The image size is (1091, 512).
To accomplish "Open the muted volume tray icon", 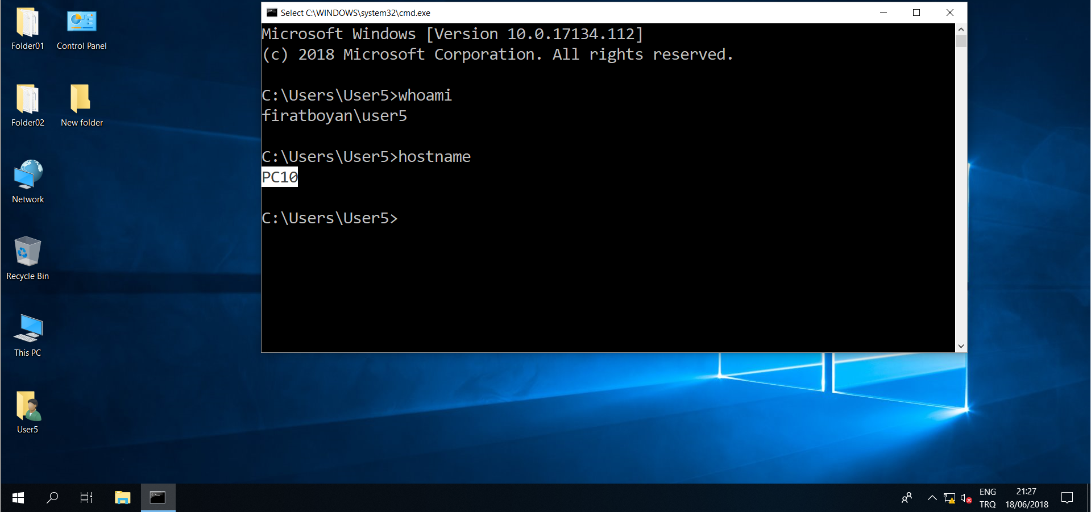I will [x=966, y=498].
